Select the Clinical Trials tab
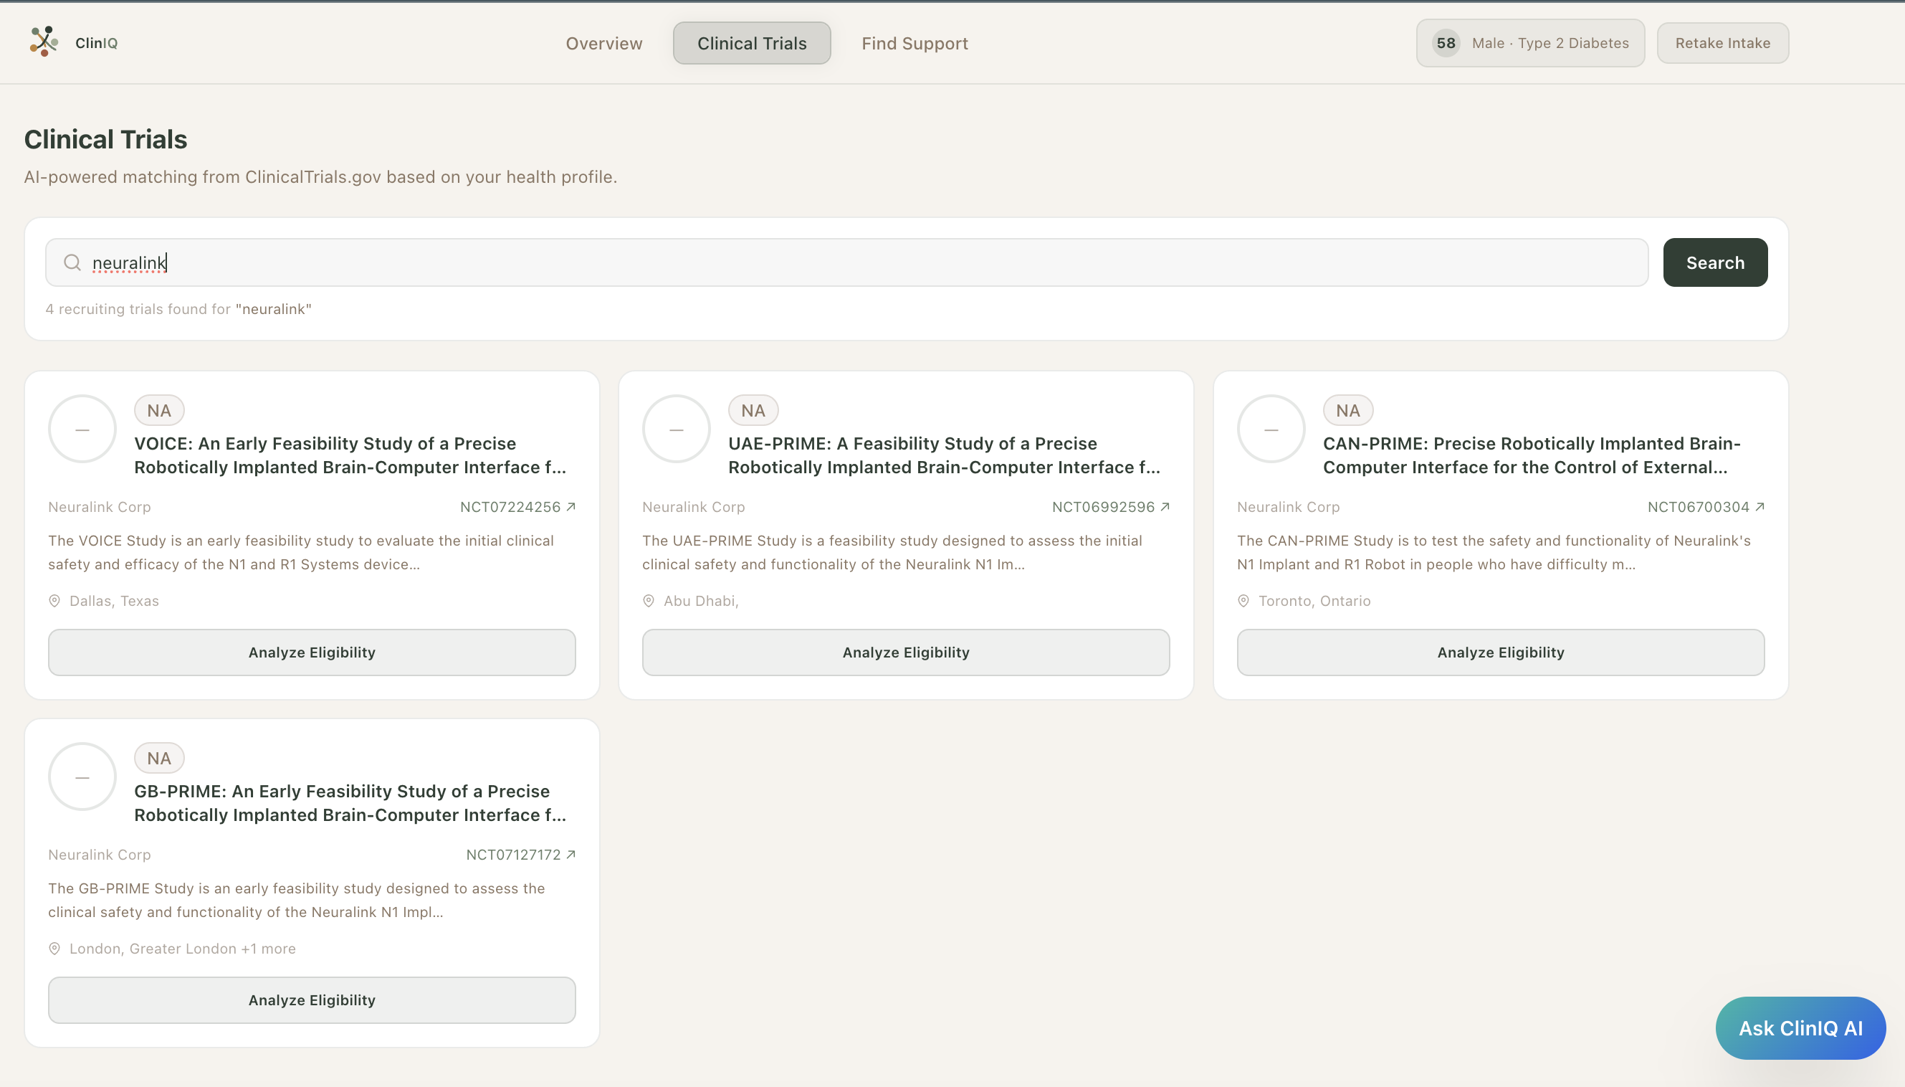The image size is (1905, 1087). (751, 43)
